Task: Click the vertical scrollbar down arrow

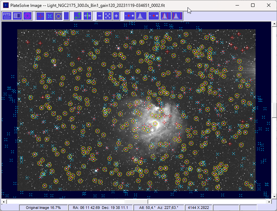Action: (274, 197)
